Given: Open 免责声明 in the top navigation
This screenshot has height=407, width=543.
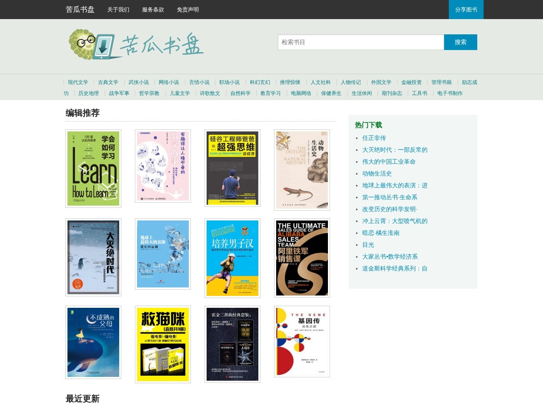Looking at the screenshot, I should coord(188,9).
